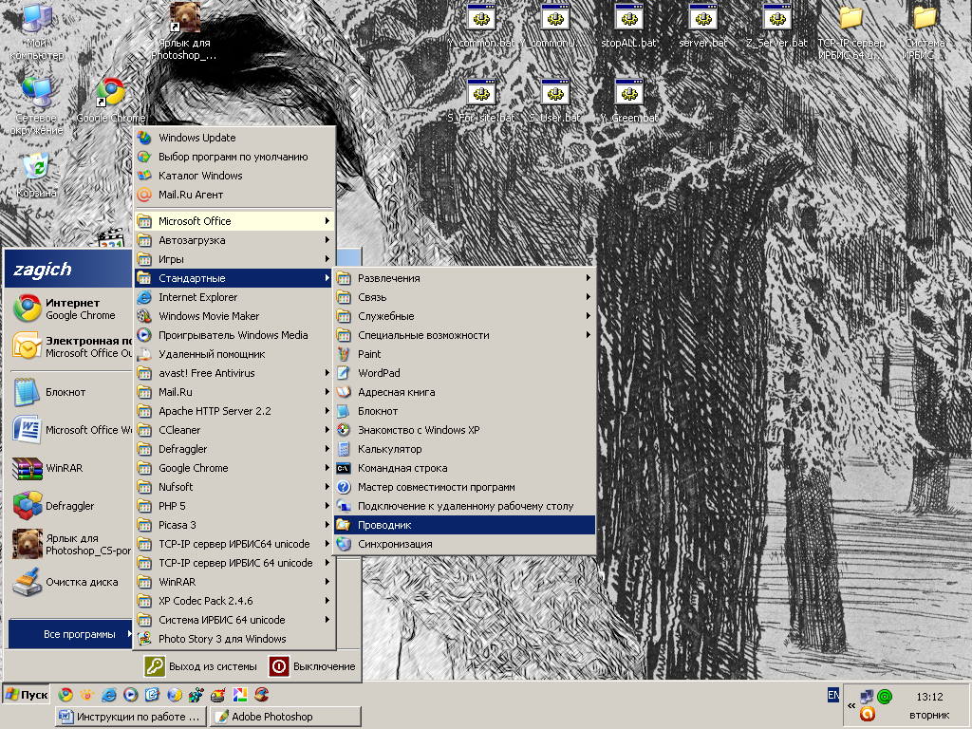Open Командная строка entry

pyautogui.click(x=464, y=468)
